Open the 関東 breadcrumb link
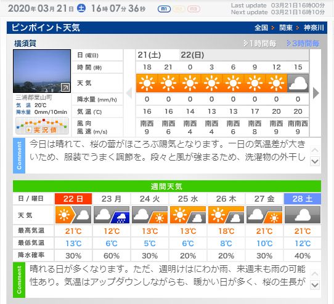The image size is (334, 304). (286, 28)
